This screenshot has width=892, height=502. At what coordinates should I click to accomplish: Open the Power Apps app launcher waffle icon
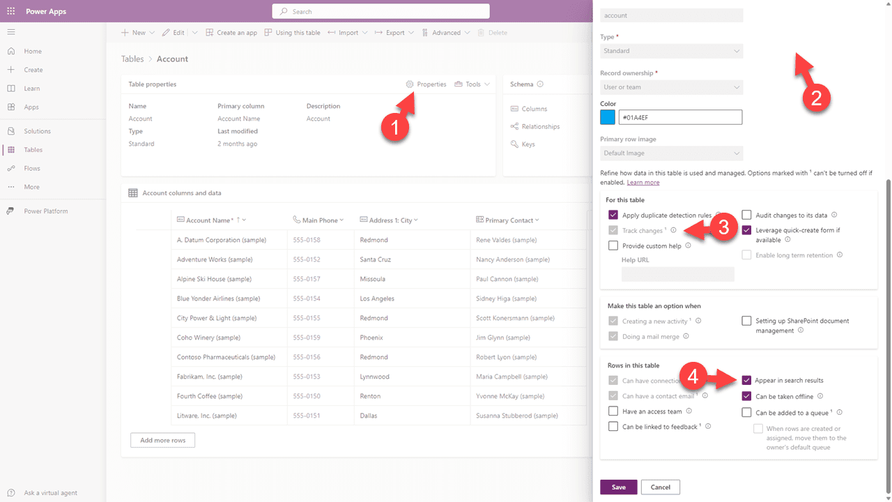(10, 10)
